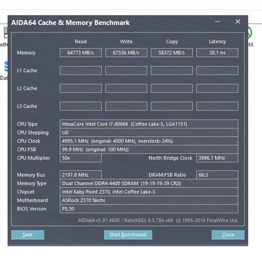Click the L1 Cache row label
Screen dimensions: 262x260
27,71
